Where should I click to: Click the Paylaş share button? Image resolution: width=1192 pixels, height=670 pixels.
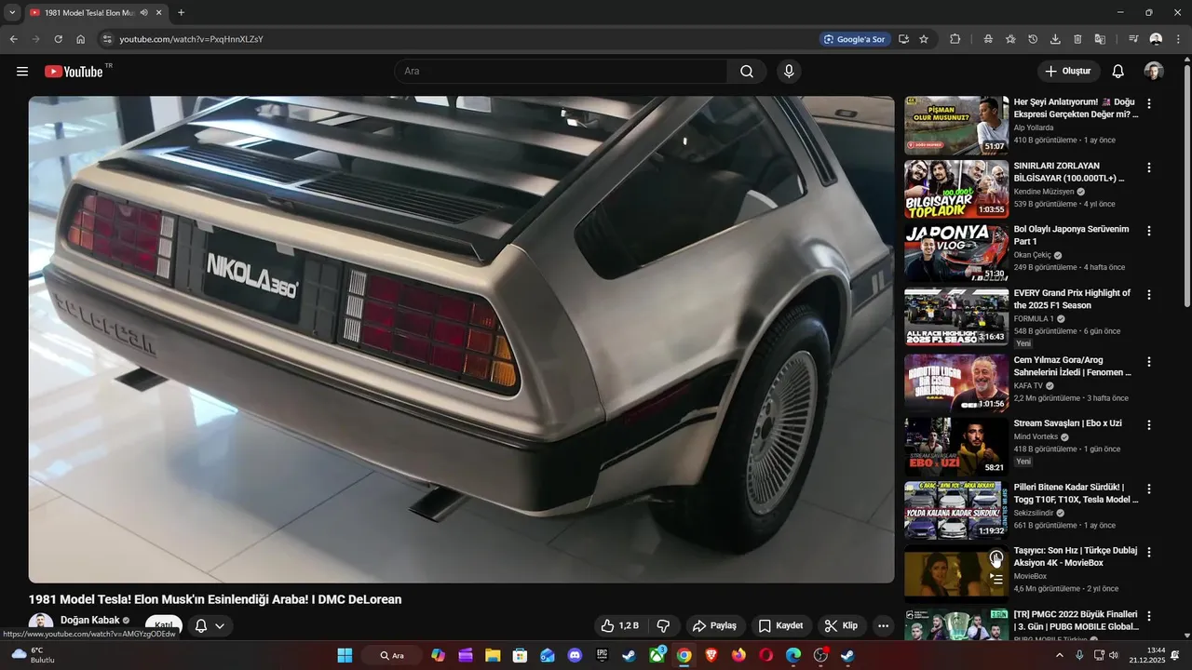point(714,625)
